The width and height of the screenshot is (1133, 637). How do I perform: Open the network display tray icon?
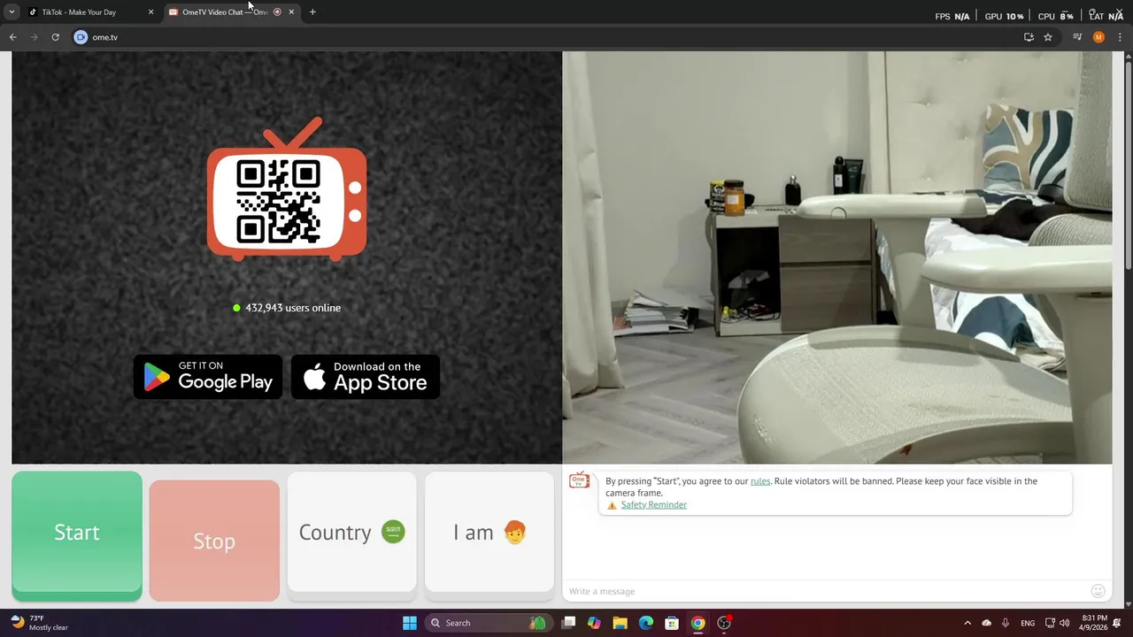[1050, 623]
